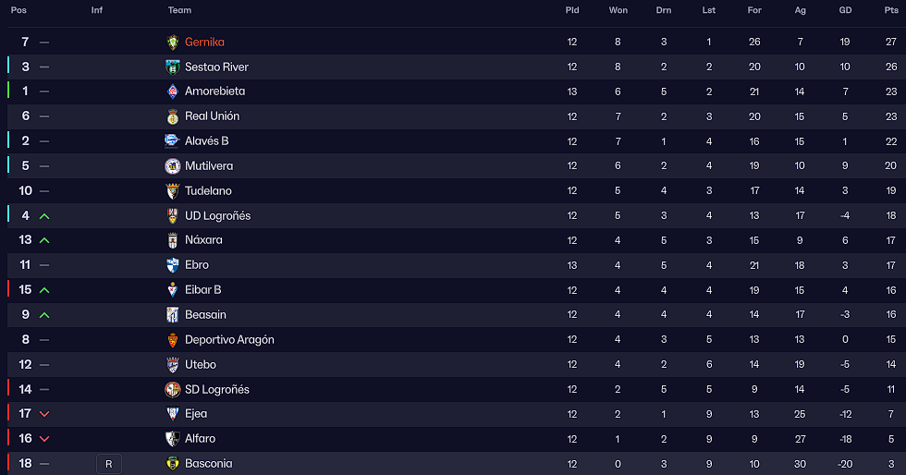The image size is (906, 475).
Task: Click the Deportivo Aragón crest icon
Action: (172, 340)
